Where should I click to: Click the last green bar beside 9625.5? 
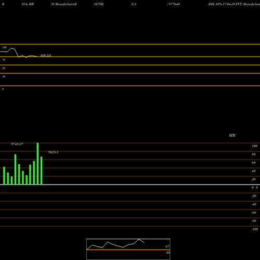pyautogui.click(x=42, y=171)
